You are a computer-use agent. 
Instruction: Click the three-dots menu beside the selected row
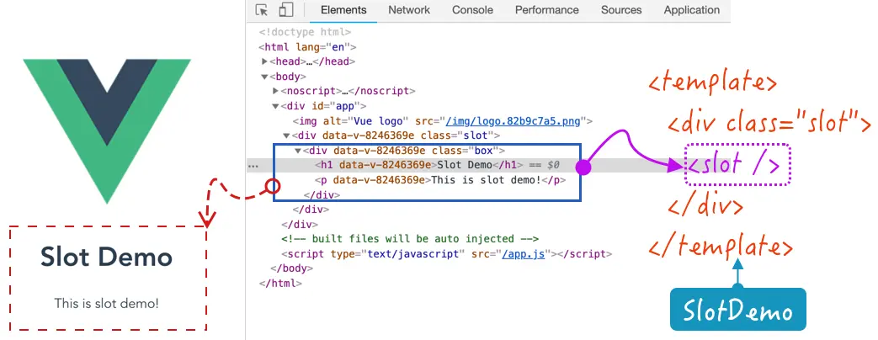click(253, 166)
